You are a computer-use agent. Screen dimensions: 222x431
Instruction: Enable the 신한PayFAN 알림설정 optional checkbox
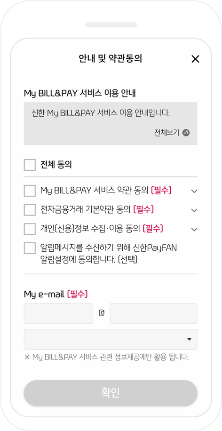click(30, 248)
